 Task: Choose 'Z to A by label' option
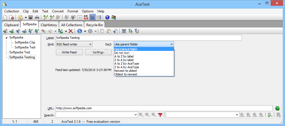click(x=144, y=60)
